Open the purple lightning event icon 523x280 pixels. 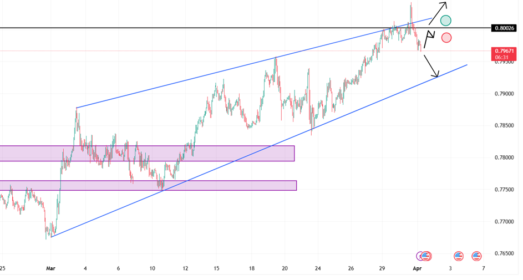[420, 256]
